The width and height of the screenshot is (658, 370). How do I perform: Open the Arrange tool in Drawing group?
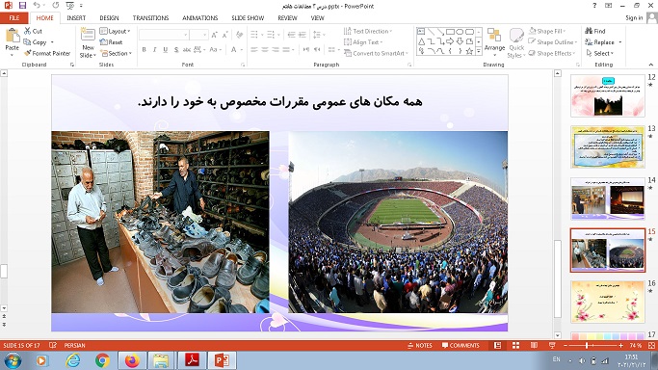coord(494,40)
